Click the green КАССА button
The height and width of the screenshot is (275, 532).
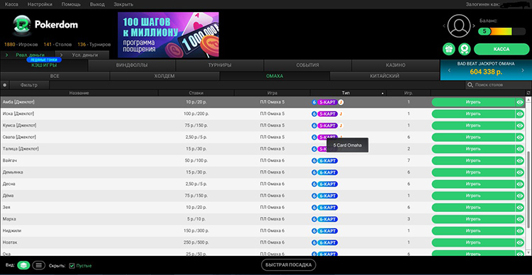[501, 49]
